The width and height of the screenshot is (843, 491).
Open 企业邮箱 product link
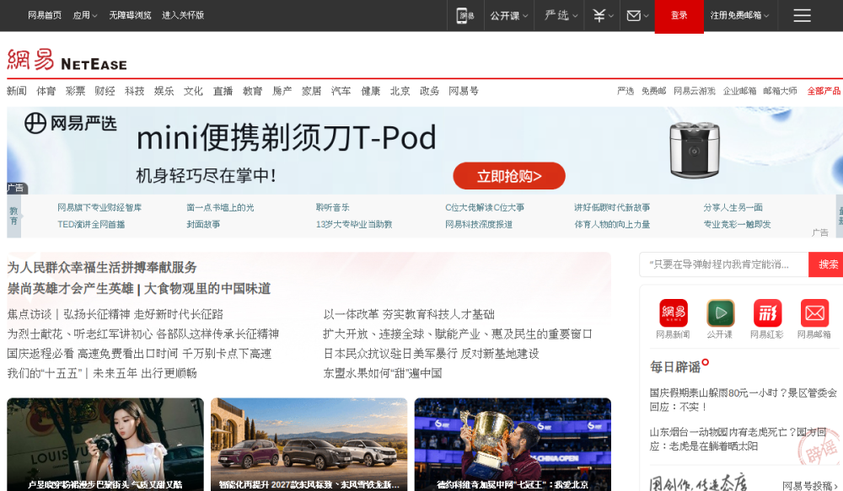[740, 91]
